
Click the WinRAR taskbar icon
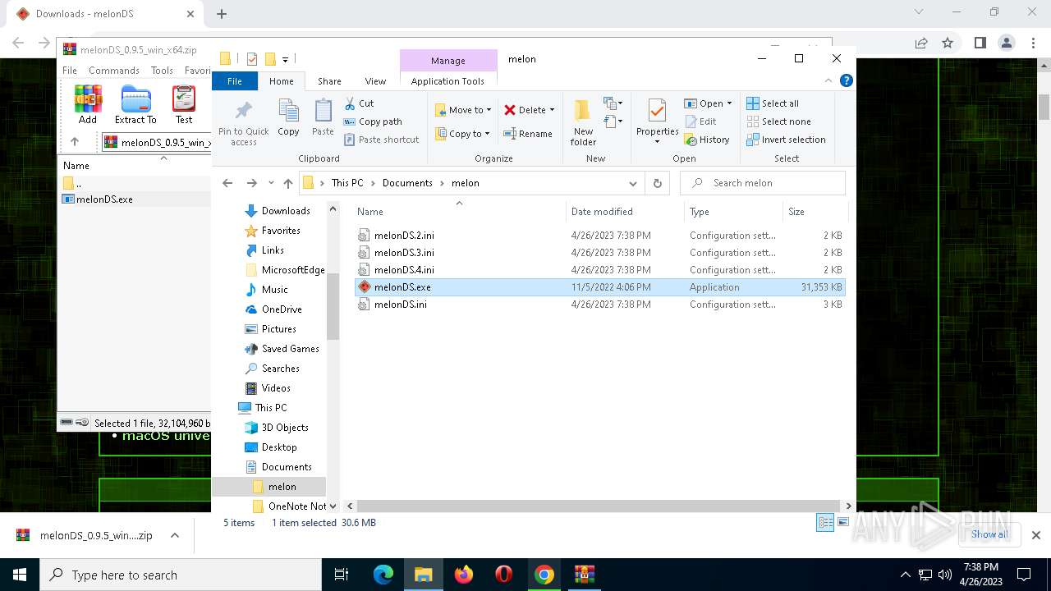(584, 575)
